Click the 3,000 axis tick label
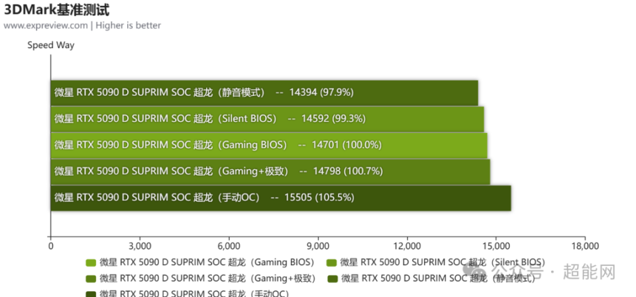The image size is (636, 297). tap(140, 246)
